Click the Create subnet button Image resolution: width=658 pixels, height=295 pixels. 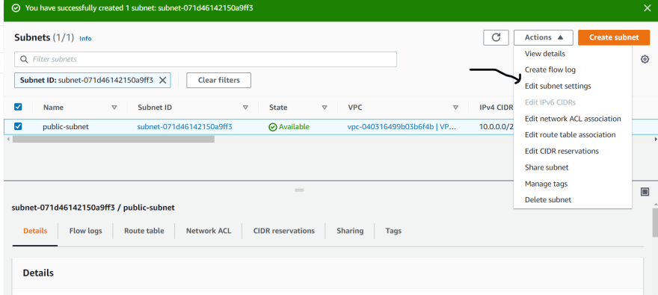[x=614, y=37]
